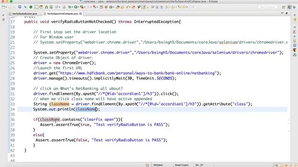Screen dimensions: 298x167
Task: Click the Smart Insert status bar entry
Action: pyautogui.click(x=182, y=165)
